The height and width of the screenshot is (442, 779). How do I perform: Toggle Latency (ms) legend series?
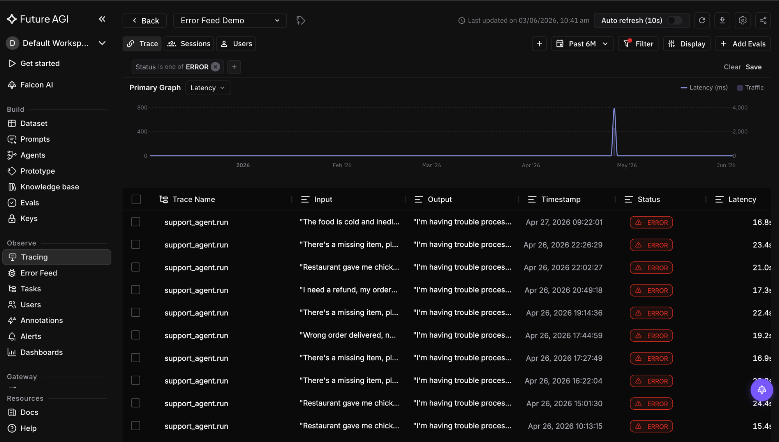pos(704,88)
